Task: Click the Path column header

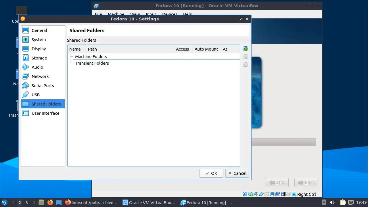Action: coord(130,49)
